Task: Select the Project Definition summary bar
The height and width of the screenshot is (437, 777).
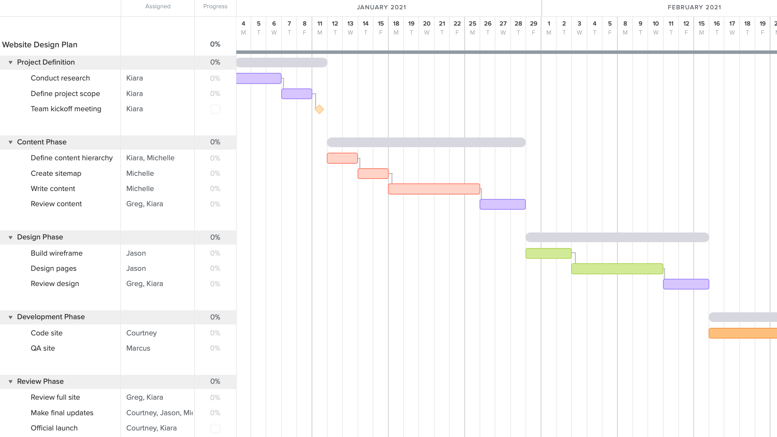Action: pos(281,63)
